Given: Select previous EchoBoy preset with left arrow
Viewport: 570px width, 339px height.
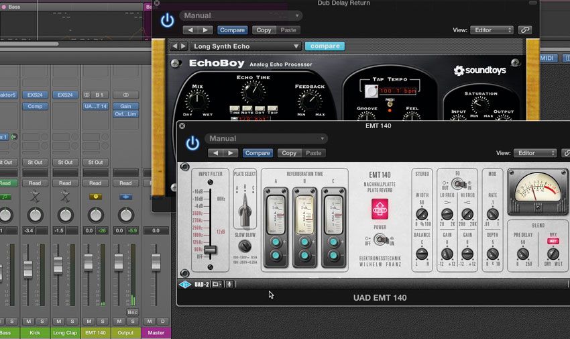Looking at the screenshot, I should point(174,46).
